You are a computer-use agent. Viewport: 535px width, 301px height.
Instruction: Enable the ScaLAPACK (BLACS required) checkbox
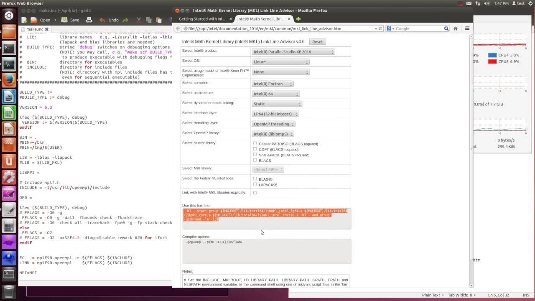tap(255, 155)
